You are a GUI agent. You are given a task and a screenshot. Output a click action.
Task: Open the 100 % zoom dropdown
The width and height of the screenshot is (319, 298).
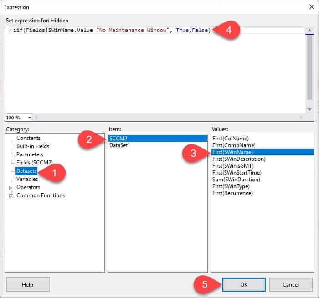tap(30, 118)
